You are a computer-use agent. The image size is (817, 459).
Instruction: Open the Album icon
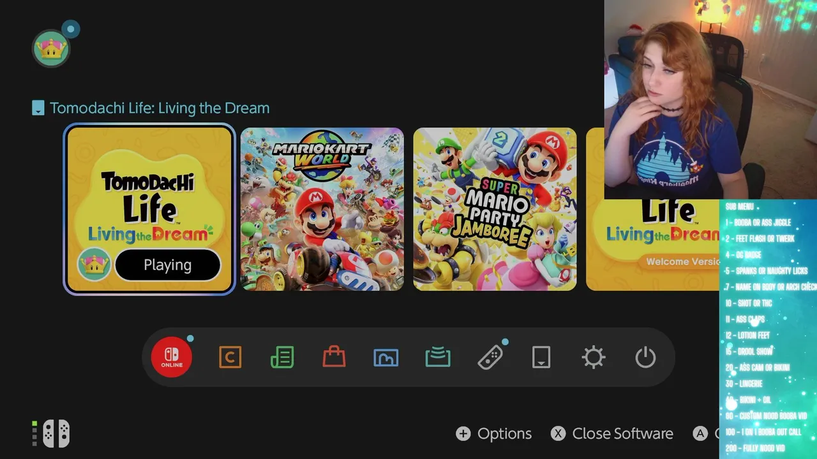[386, 358]
